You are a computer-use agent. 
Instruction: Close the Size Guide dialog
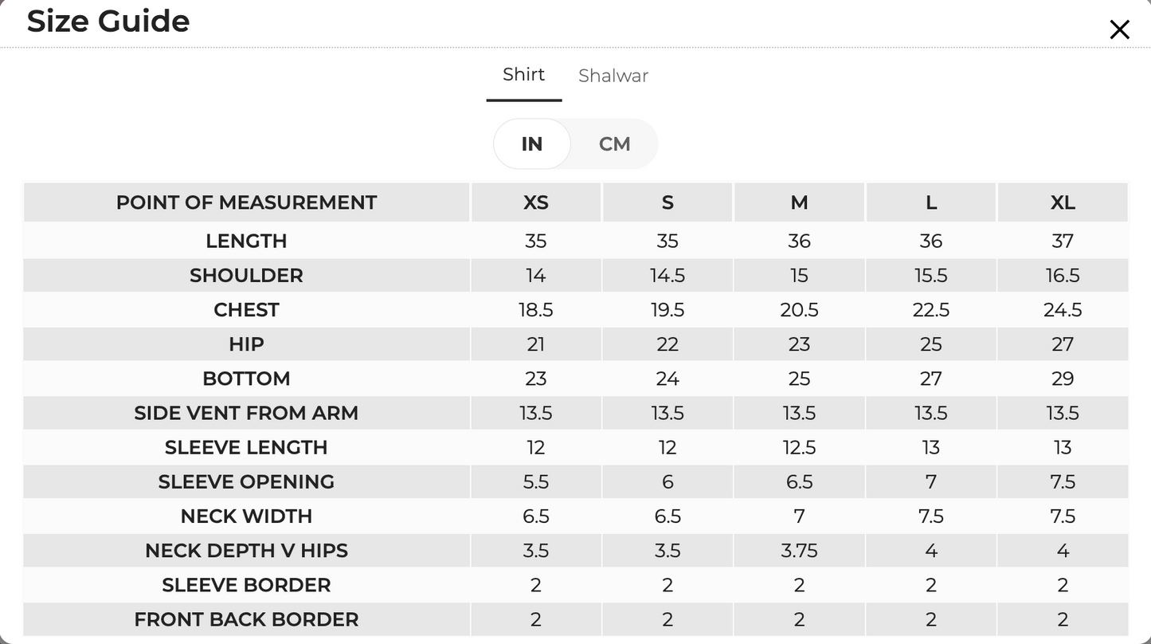[x=1119, y=29]
